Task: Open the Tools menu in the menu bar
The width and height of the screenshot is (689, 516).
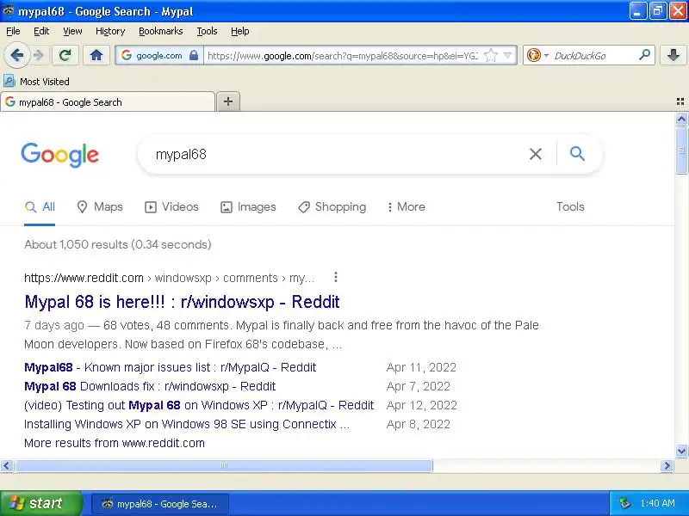Action: click(207, 31)
